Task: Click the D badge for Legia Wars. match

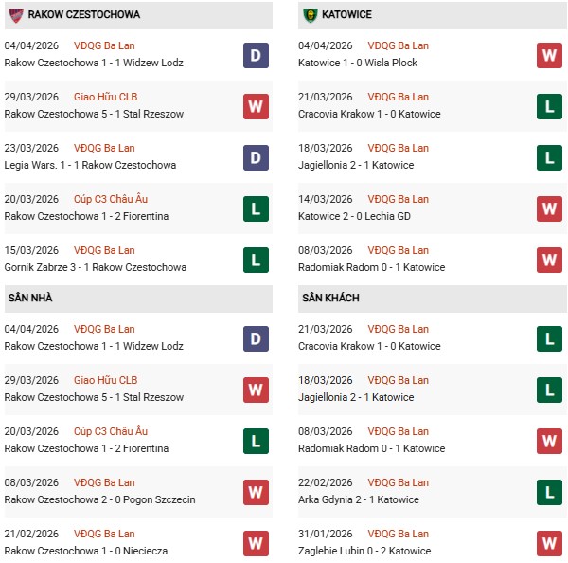Action: [x=256, y=157]
